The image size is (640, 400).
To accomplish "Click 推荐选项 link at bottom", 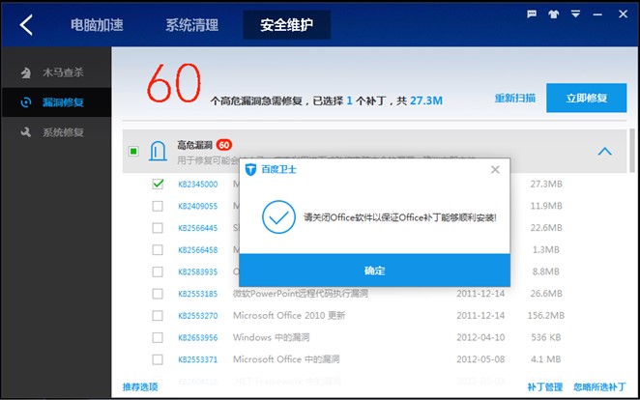I will pyautogui.click(x=140, y=386).
